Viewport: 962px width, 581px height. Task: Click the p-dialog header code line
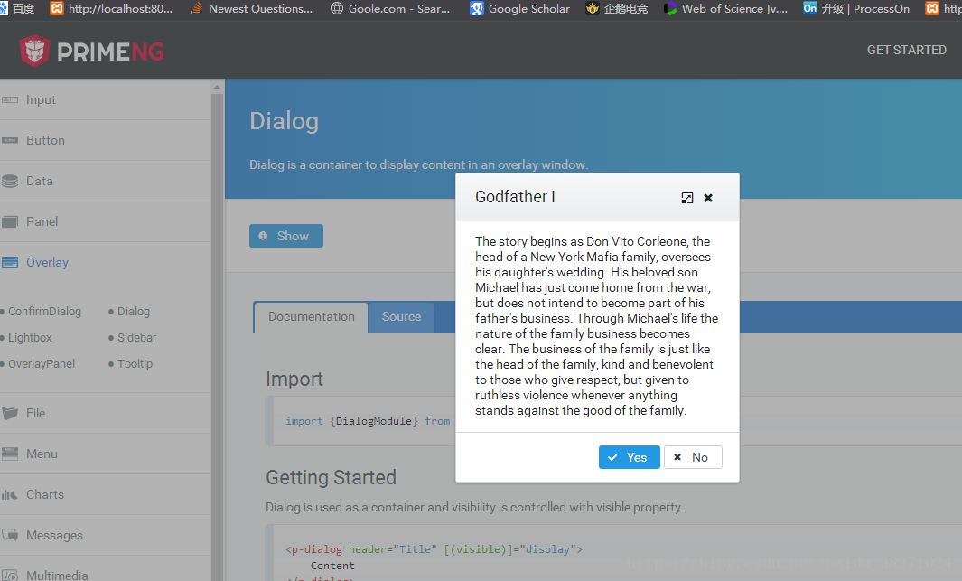pos(434,549)
